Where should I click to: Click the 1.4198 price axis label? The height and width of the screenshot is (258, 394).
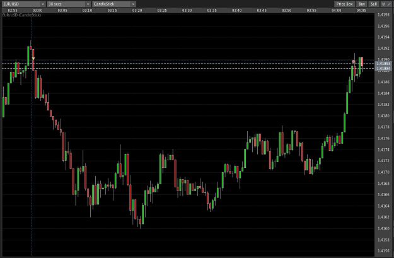383,15
